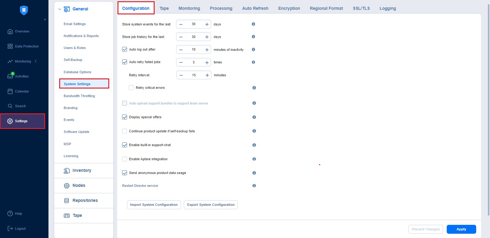
Task: Increase the Retry interval minutes with plus
Action: tap(207, 75)
